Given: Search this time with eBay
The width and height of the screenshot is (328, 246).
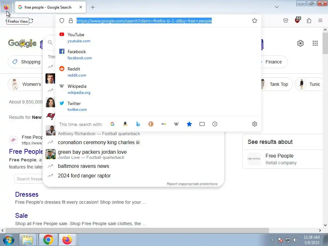Looking at the screenshot, I should 164,124.
